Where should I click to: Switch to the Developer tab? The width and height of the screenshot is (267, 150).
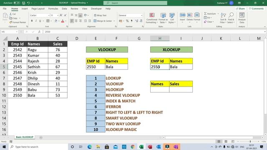96,8
